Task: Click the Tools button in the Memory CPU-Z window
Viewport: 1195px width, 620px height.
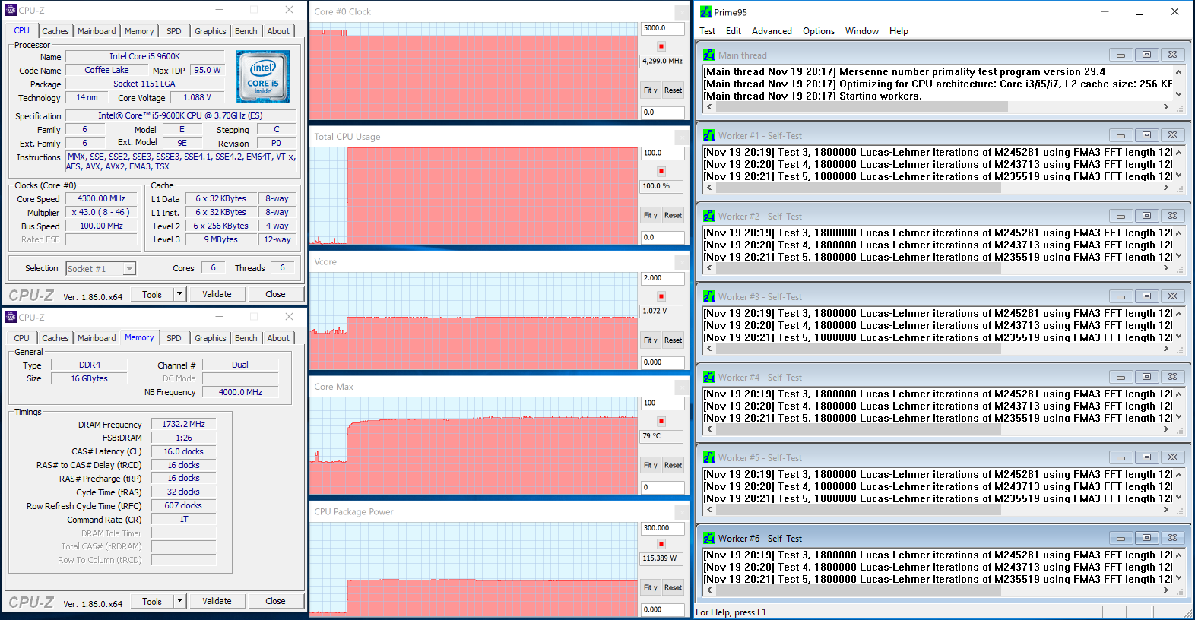Action: pos(152,601)
